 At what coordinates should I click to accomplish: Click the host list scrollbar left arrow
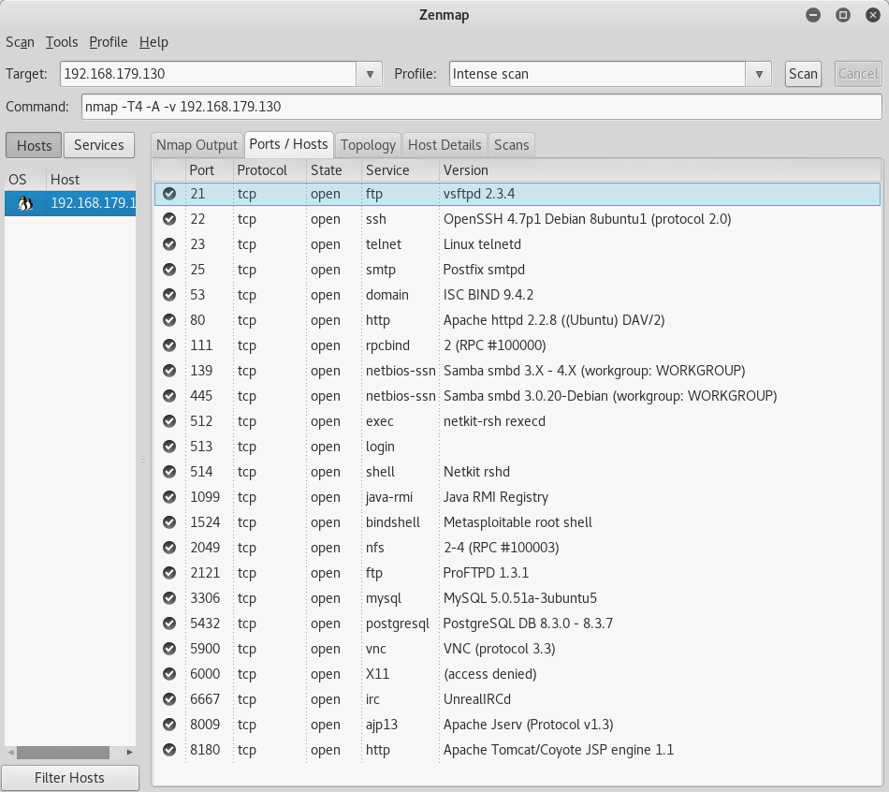coord(11,753)
